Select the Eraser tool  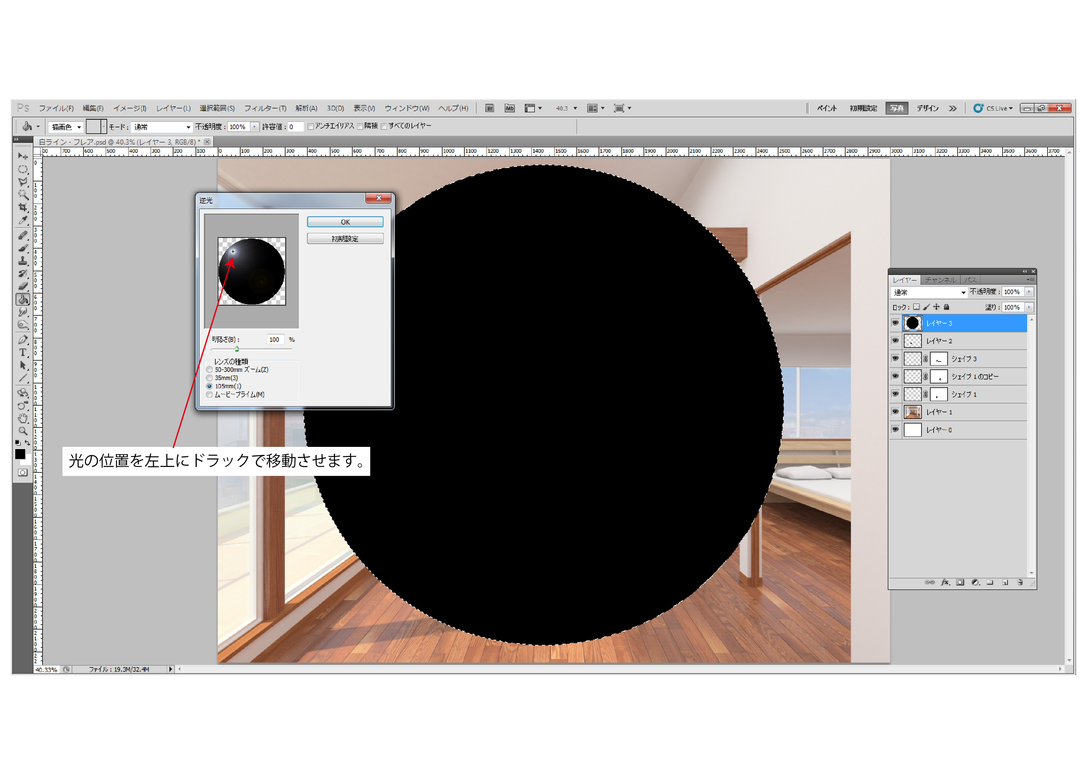click(x=22, y=286)
